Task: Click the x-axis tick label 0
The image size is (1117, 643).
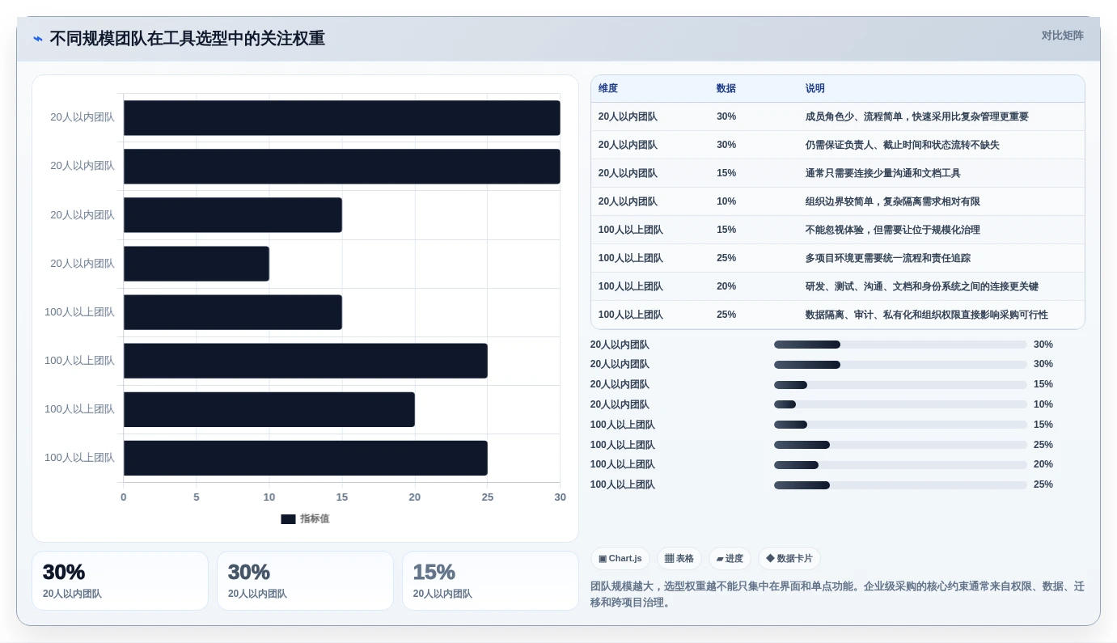Action: (x=124, y=497)
